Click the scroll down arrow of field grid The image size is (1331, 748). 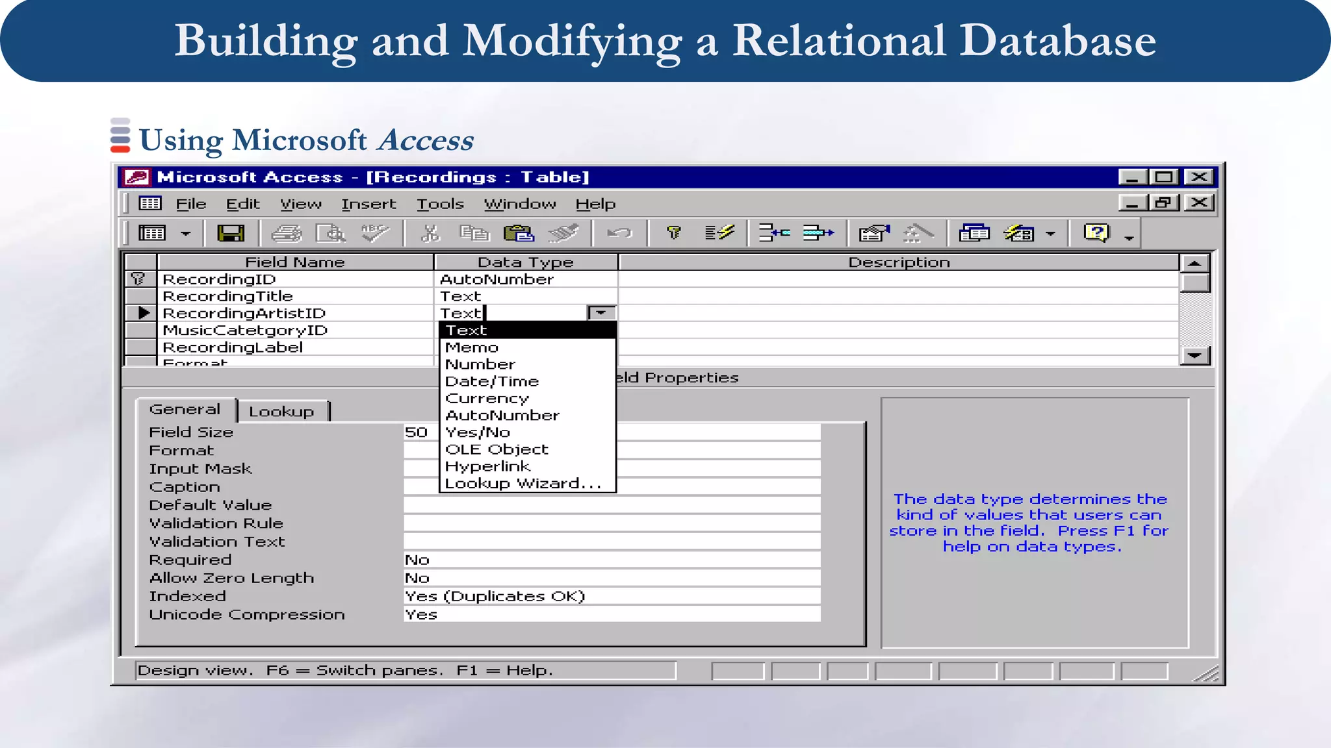(1195, 355)
